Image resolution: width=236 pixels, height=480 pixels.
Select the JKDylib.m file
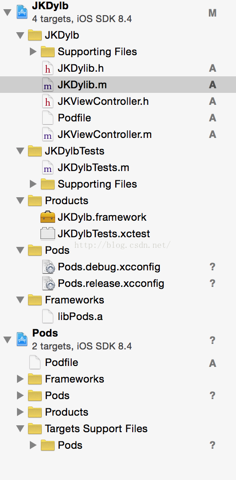tap(118, 85)
